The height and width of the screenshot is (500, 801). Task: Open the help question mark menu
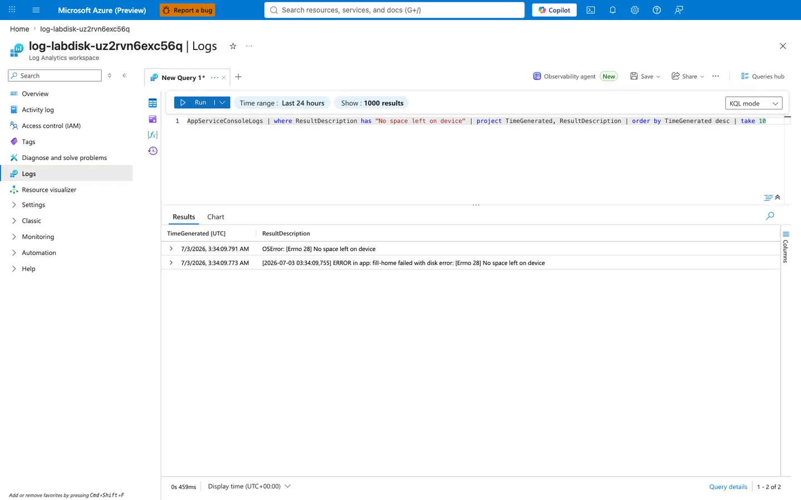657,10
